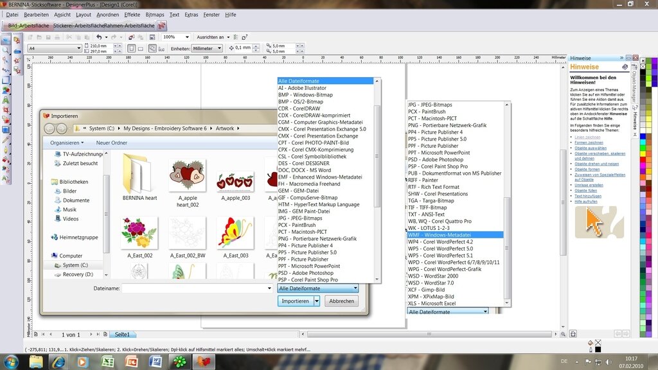Open the Formen zeichnen hint link
658x370 pixels.
pyautogui.click(x=589, y=143)
